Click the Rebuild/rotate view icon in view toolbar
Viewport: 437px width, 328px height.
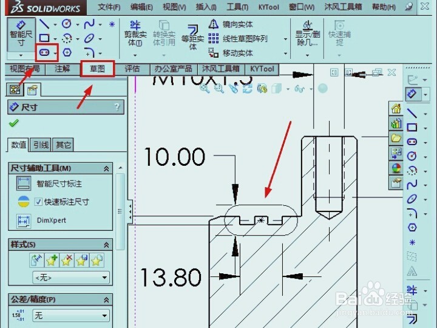pyautogui.click(x=248, y=89)
